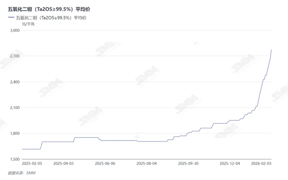Click the purple legend line swatch
The width and height of the screenshot is (288, 180).
(11, 18)
